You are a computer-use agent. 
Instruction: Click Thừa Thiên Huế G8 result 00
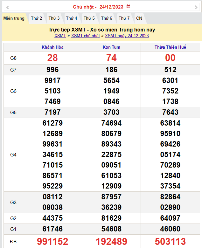171,58
